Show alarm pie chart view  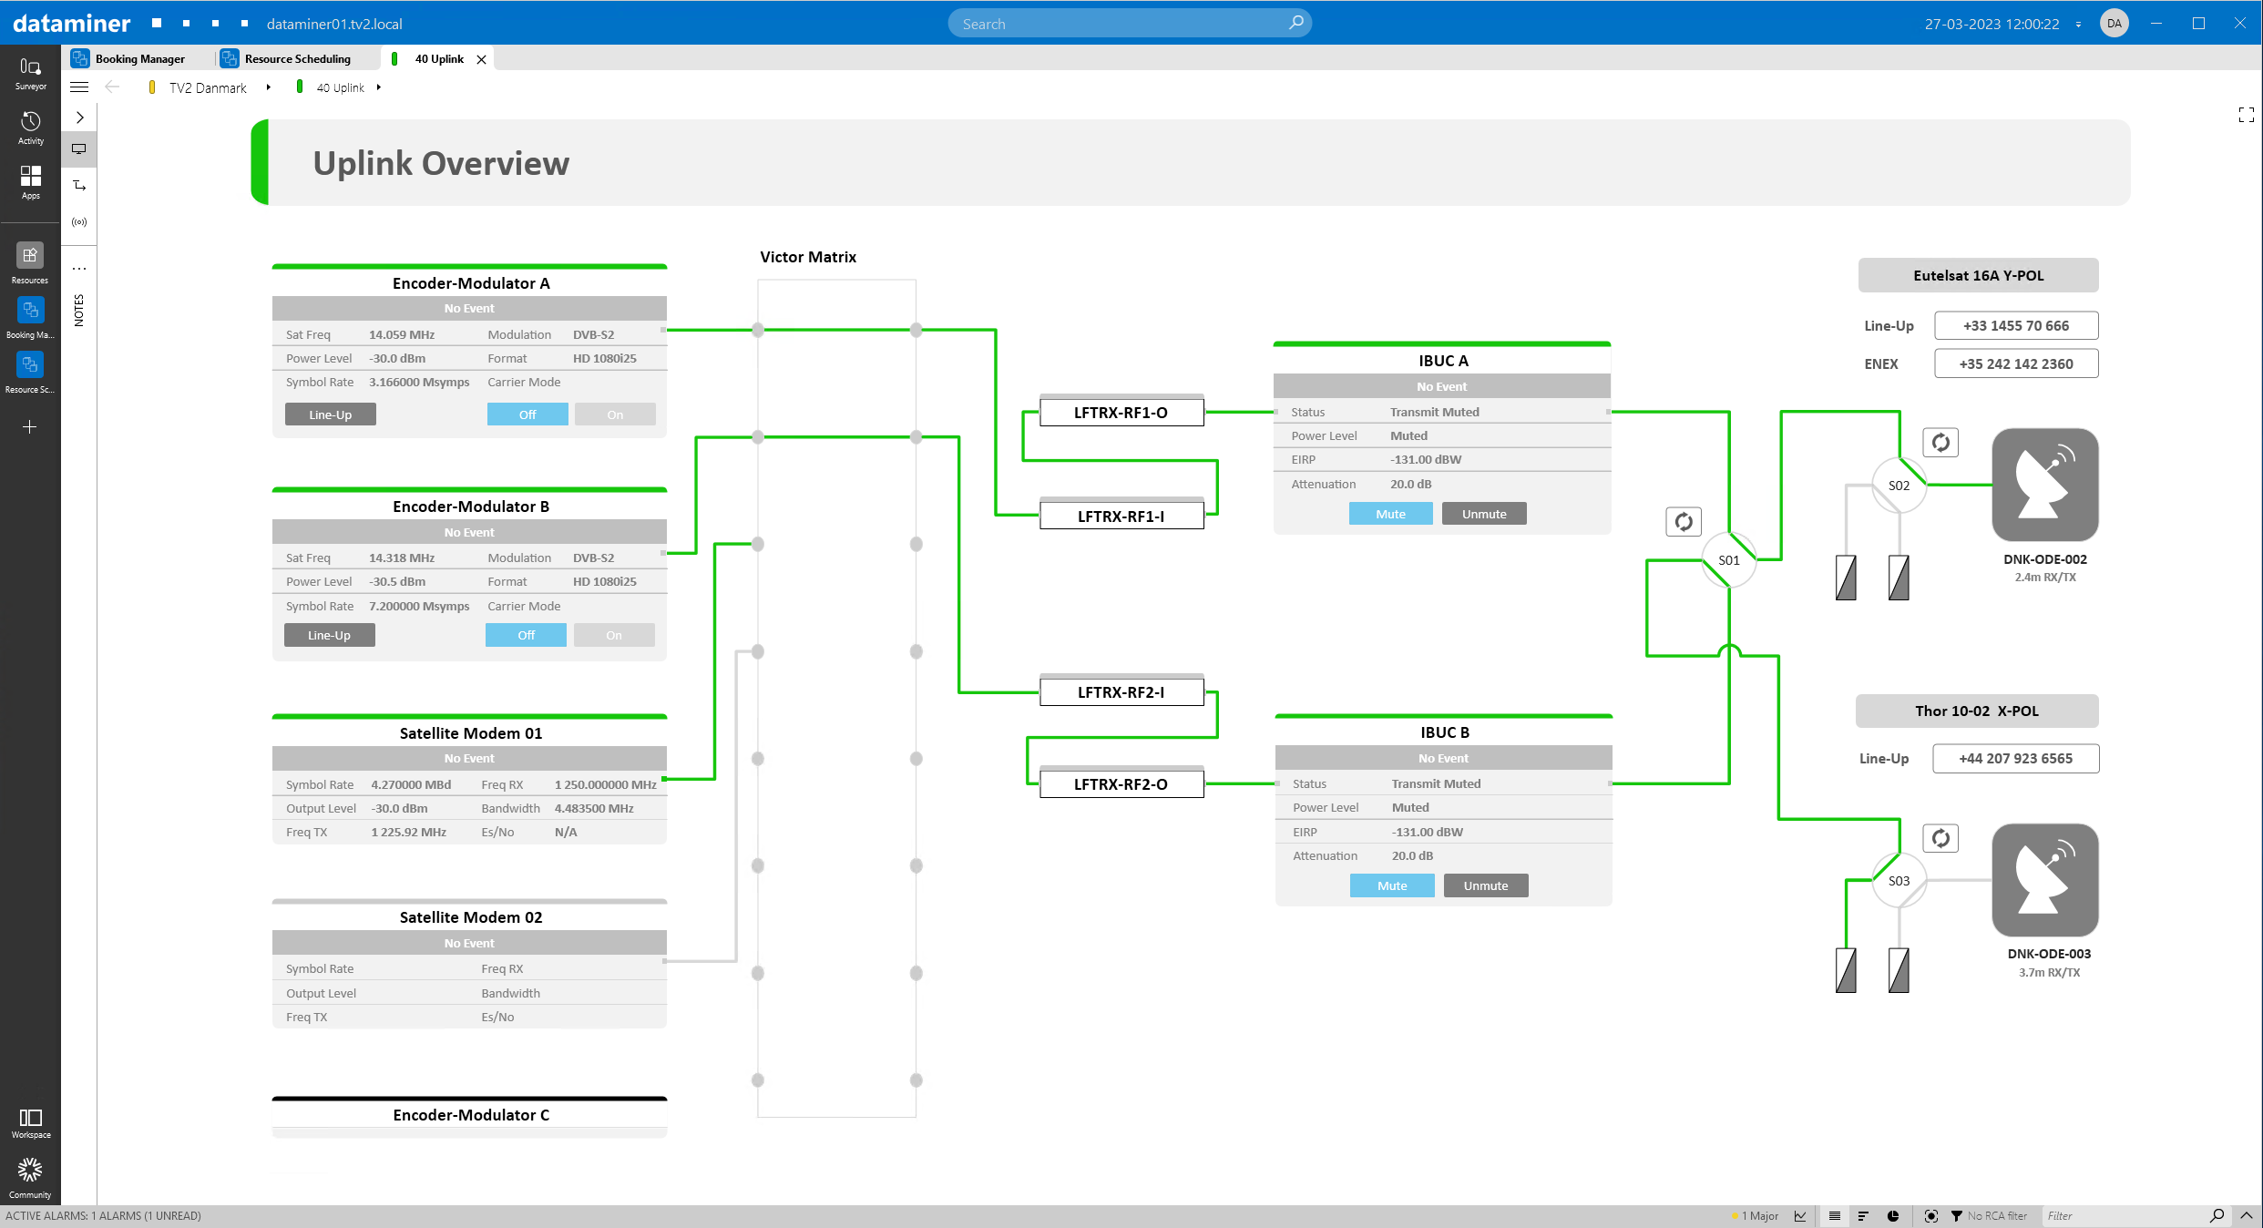pyautogui.click(x=1893, y=1216)
